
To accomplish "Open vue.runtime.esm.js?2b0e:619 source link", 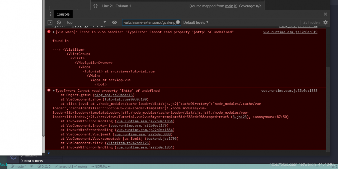I will (290, 32).
